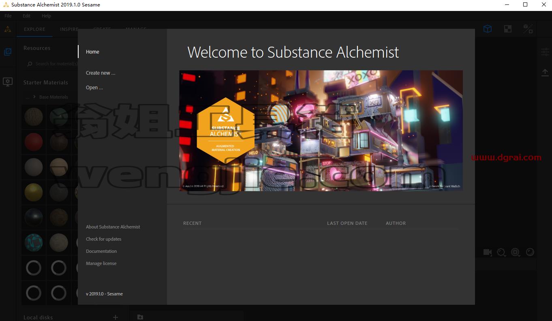Click Create new ... in the welcome dialog

tap(101, 73)
